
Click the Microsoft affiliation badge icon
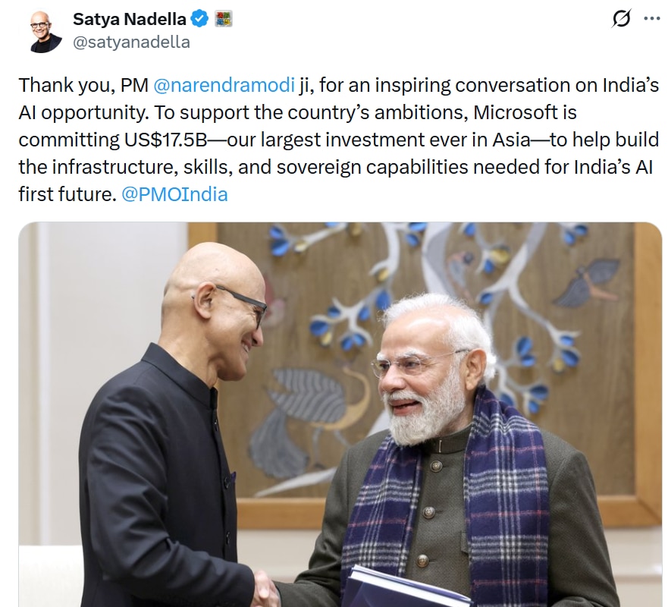223,18
